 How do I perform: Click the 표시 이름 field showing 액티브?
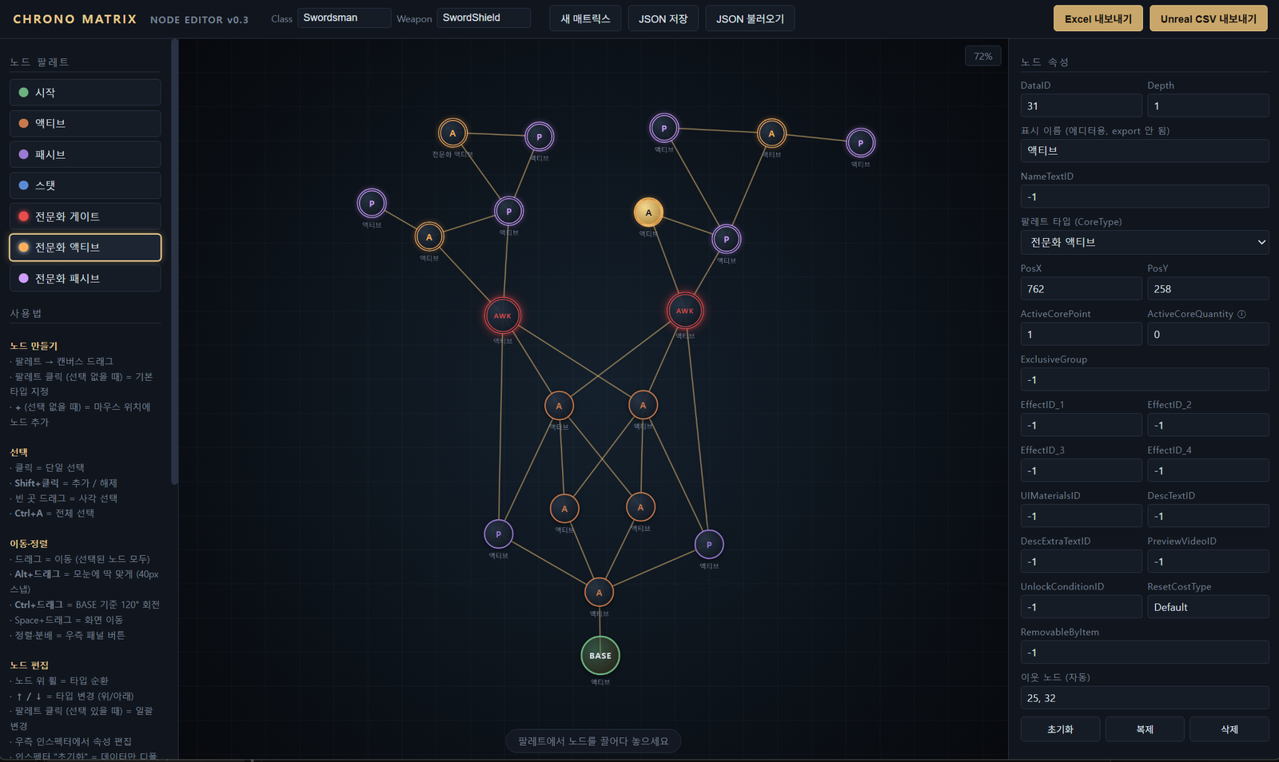coord(1145,151)
